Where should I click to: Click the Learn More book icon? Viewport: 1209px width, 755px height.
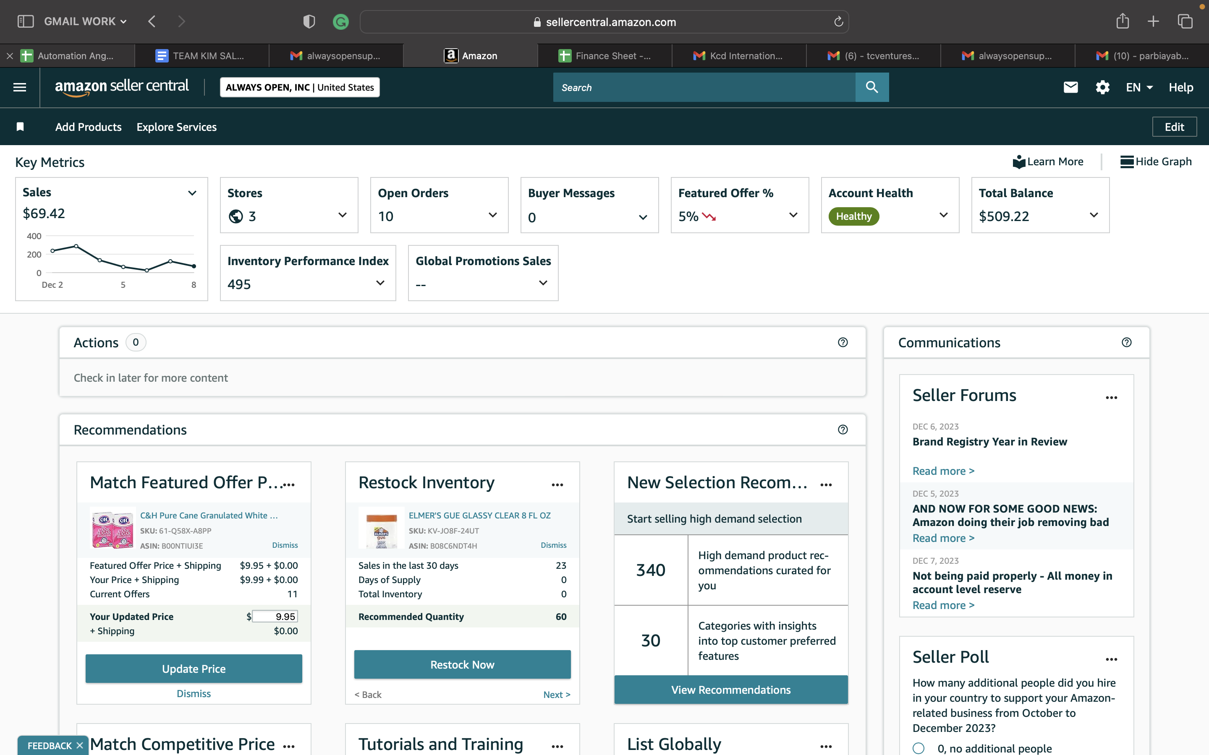(x=1019, y=162)
